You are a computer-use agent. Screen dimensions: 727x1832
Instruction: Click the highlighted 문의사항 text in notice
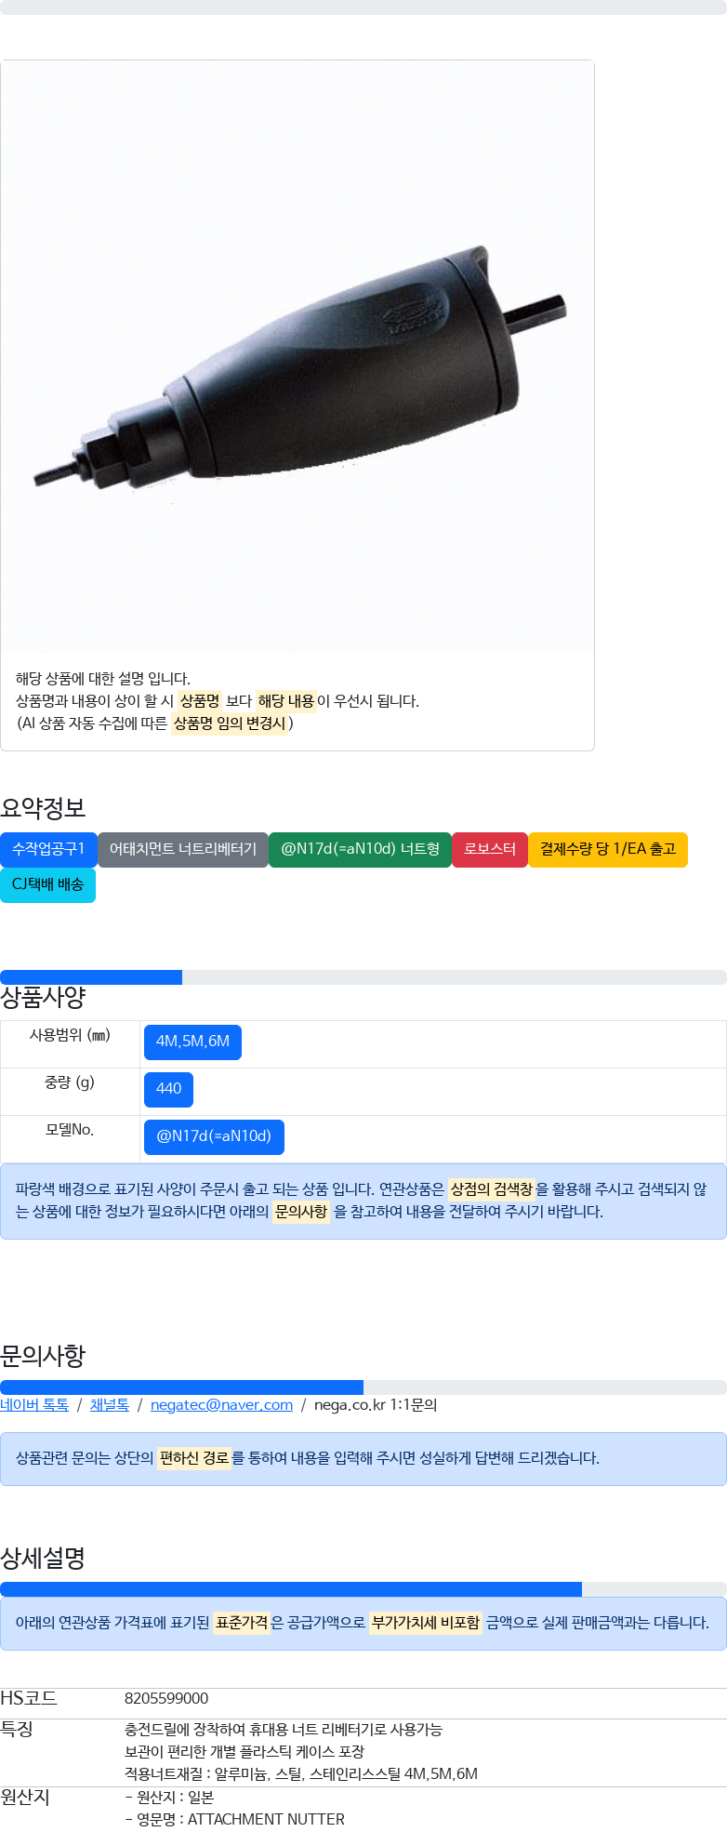click(x=301, y=1211)
